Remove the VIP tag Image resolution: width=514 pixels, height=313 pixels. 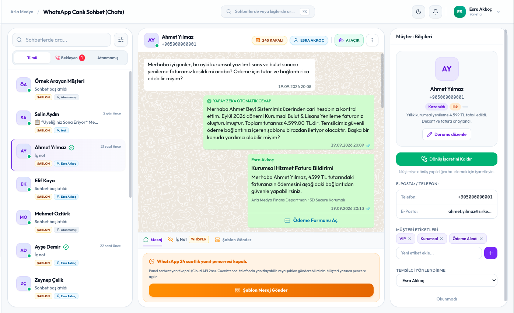tap(410, 239)
